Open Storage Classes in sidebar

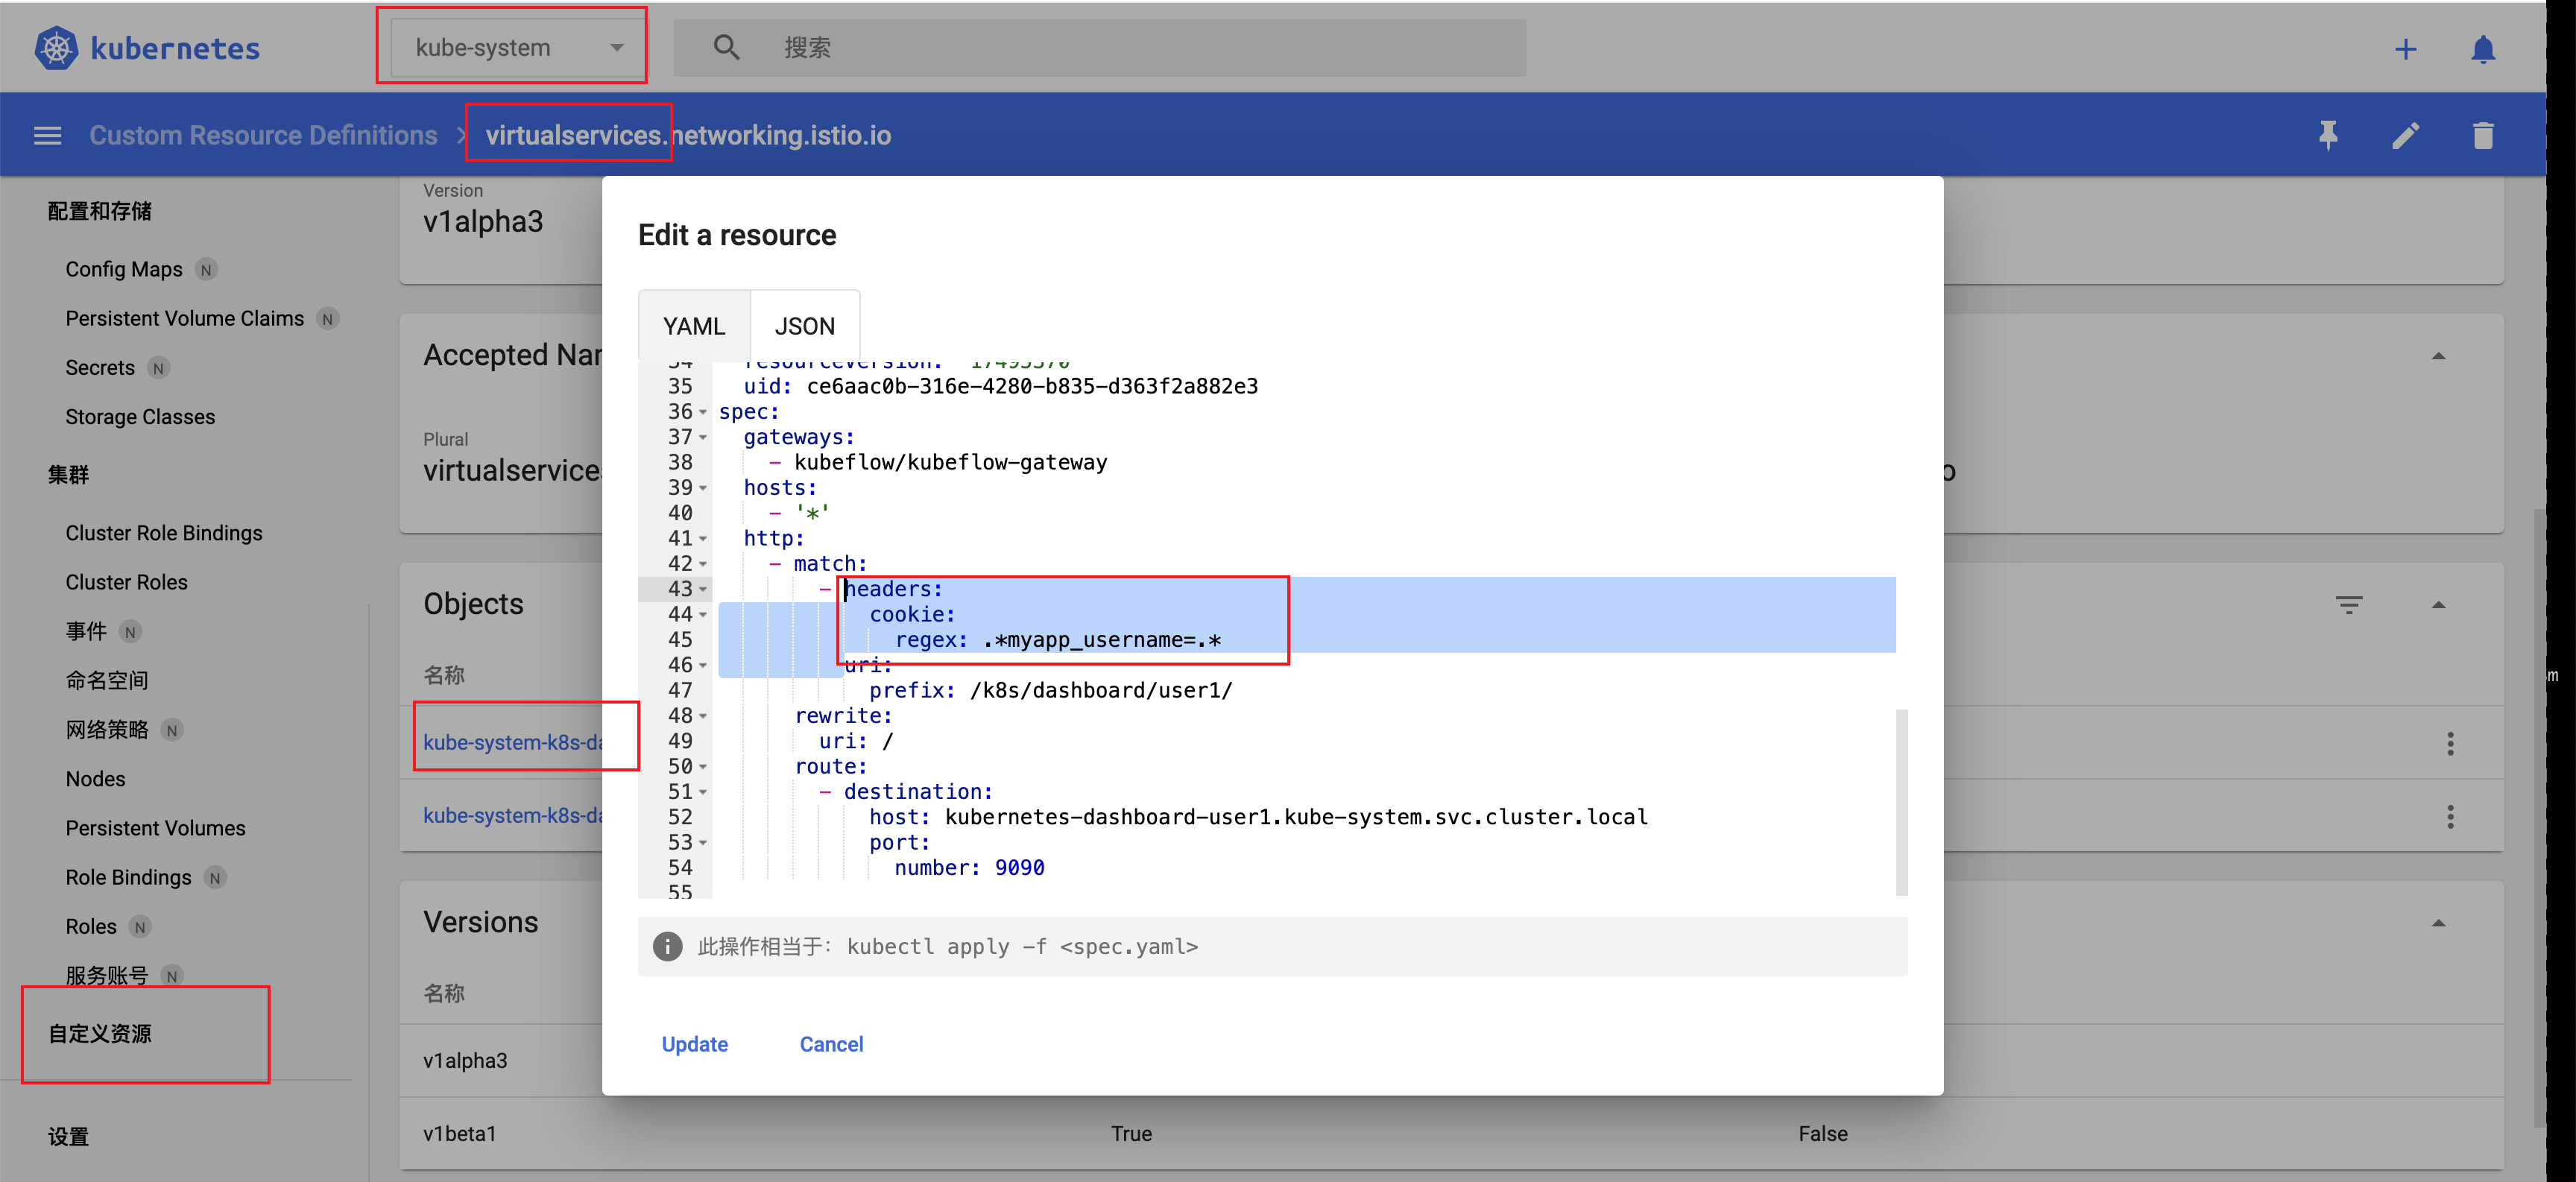[140, 416]
